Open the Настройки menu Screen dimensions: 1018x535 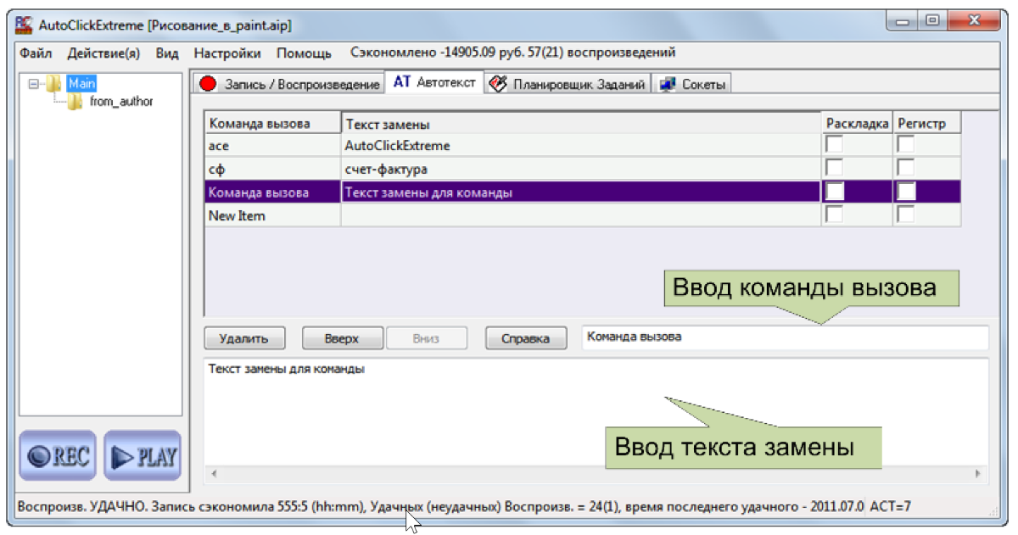(x=227, y=53)
